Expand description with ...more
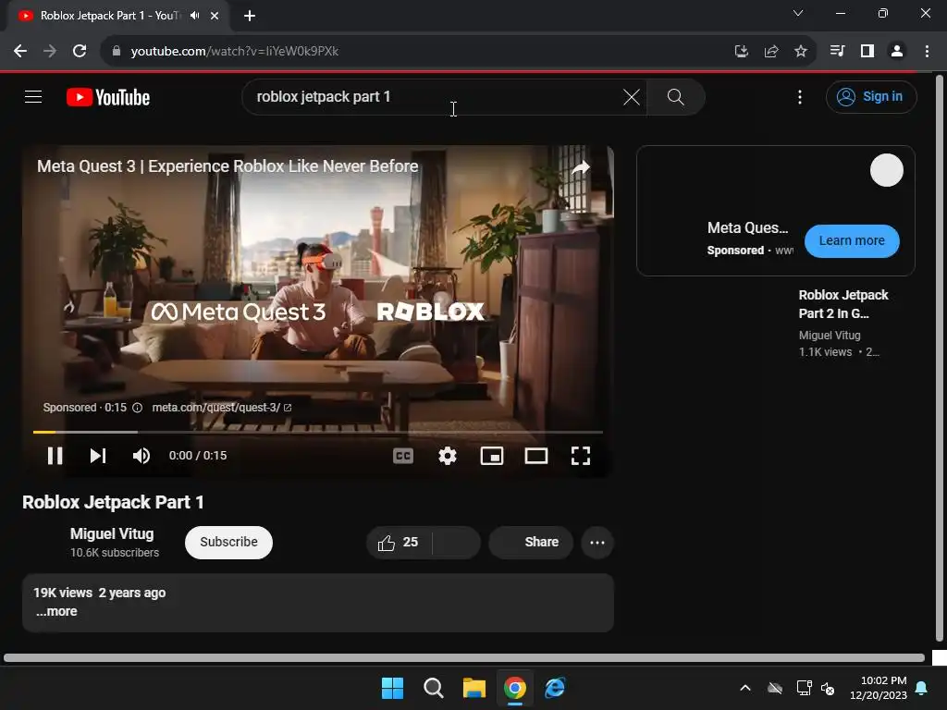947x710 pixels. [56, 611]
